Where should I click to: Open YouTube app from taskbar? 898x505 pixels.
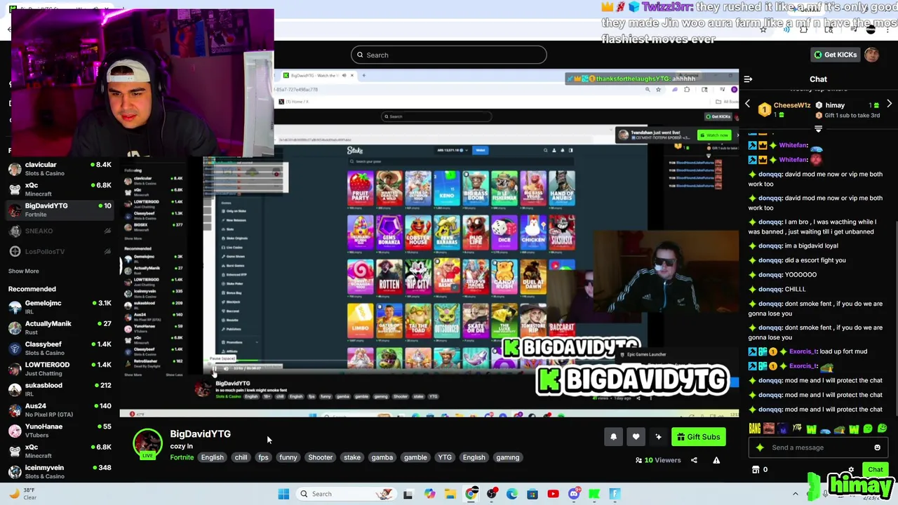[x=553, y=494]
